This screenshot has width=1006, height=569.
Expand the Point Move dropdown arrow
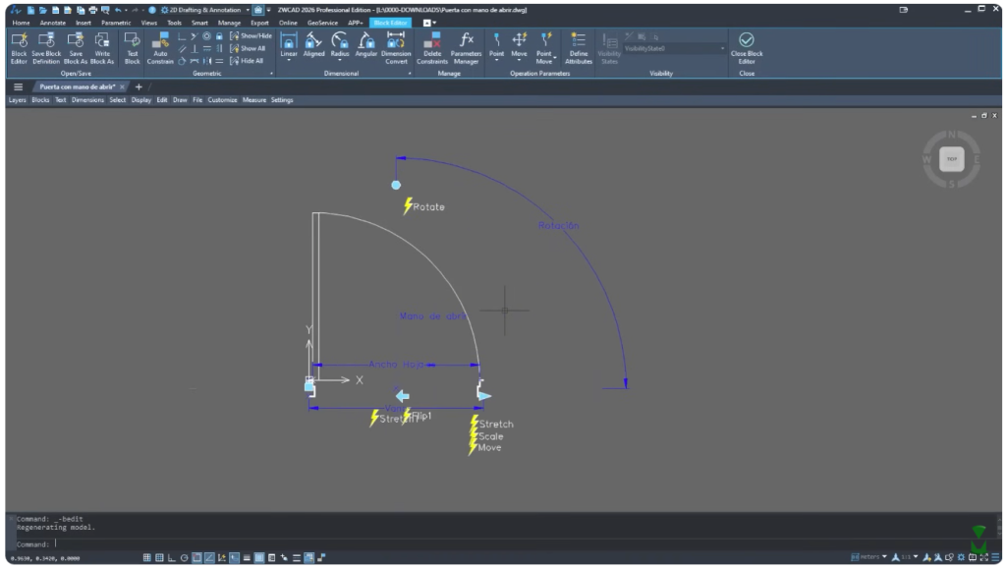coord(555,58)
